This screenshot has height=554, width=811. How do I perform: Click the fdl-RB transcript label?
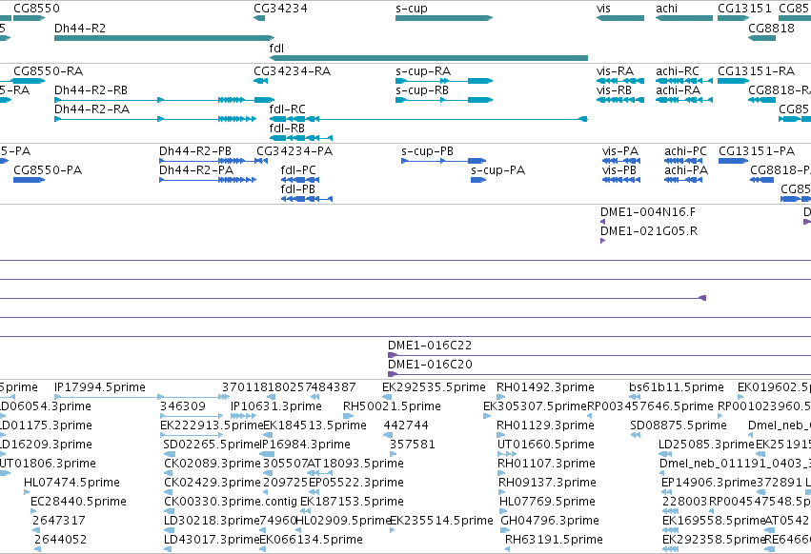(287, 129)
